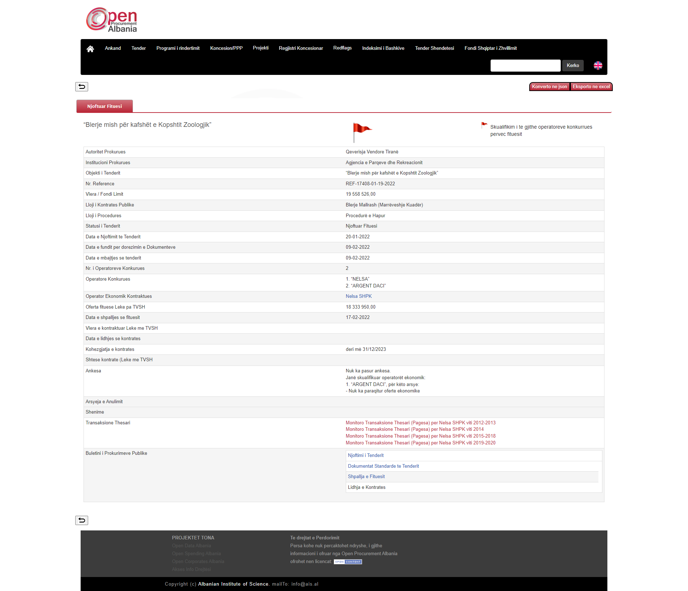Click the home icon in navigation bar
The height and width of the screenshot is (591, 688).
coord(90,49)
